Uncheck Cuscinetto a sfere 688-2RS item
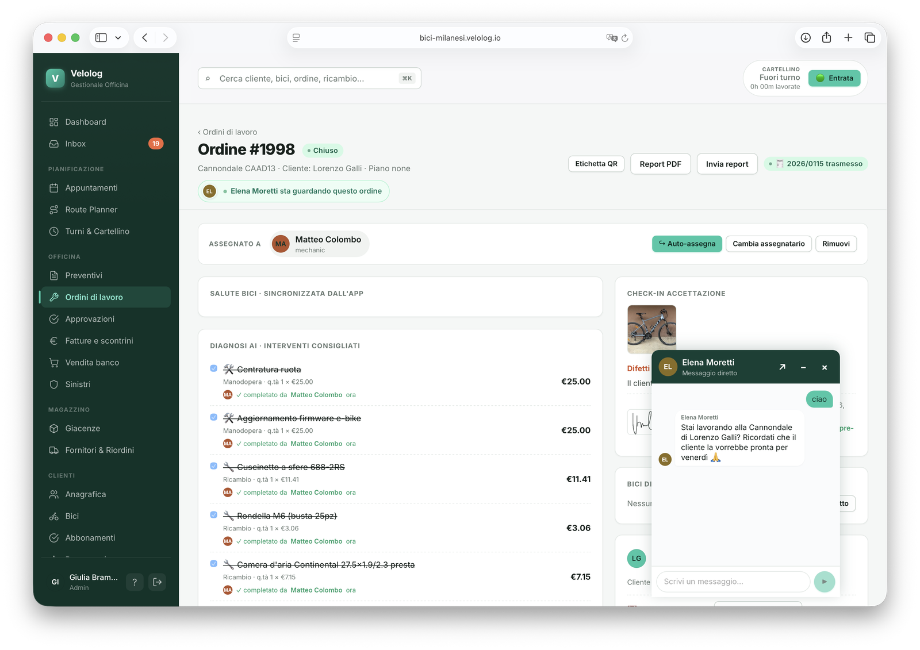This screenshot has height=650, width=920. (214, 466)
